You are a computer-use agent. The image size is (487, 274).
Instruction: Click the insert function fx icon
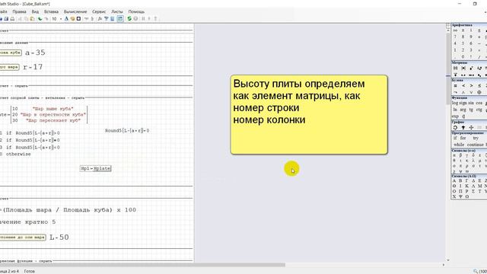tap(100, 18)
